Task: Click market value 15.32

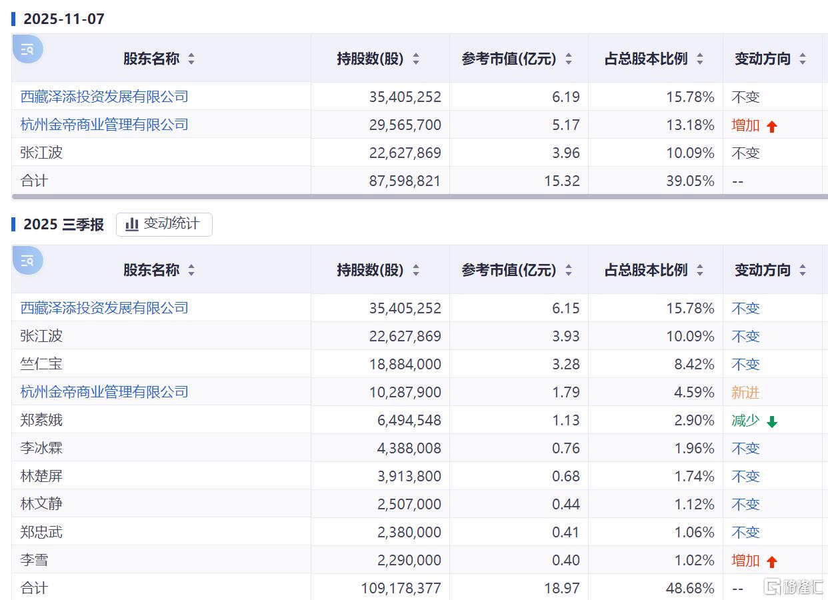Action: (x=562, y=181)
